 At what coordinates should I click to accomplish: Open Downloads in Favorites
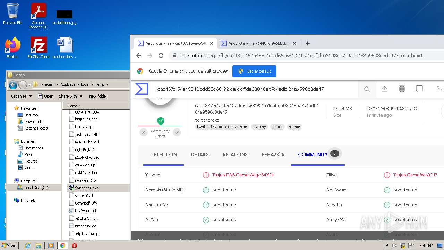click(33, 122)
